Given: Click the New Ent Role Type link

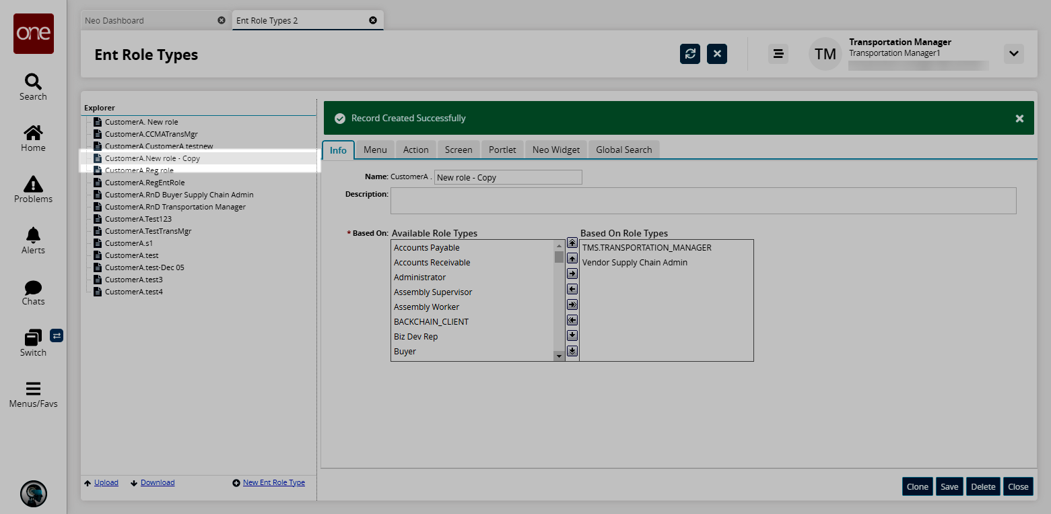Looking at the screenshot, I should click(x=273, y=482).
